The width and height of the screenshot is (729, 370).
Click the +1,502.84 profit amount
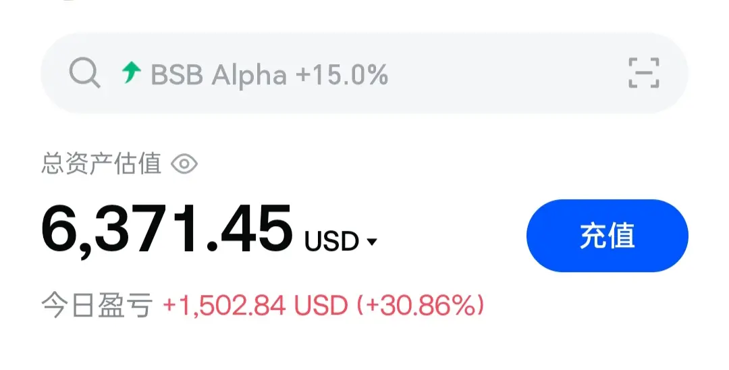tap(224, 305)
